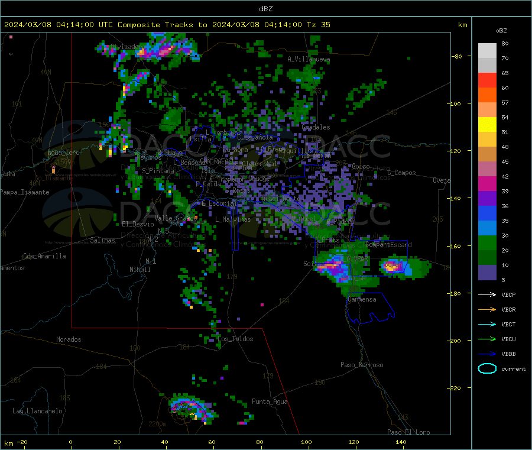The width and height of the screenshot is (532, 450).
Task: Click the 'VBCP' legend label
Action: pos(508,294)
